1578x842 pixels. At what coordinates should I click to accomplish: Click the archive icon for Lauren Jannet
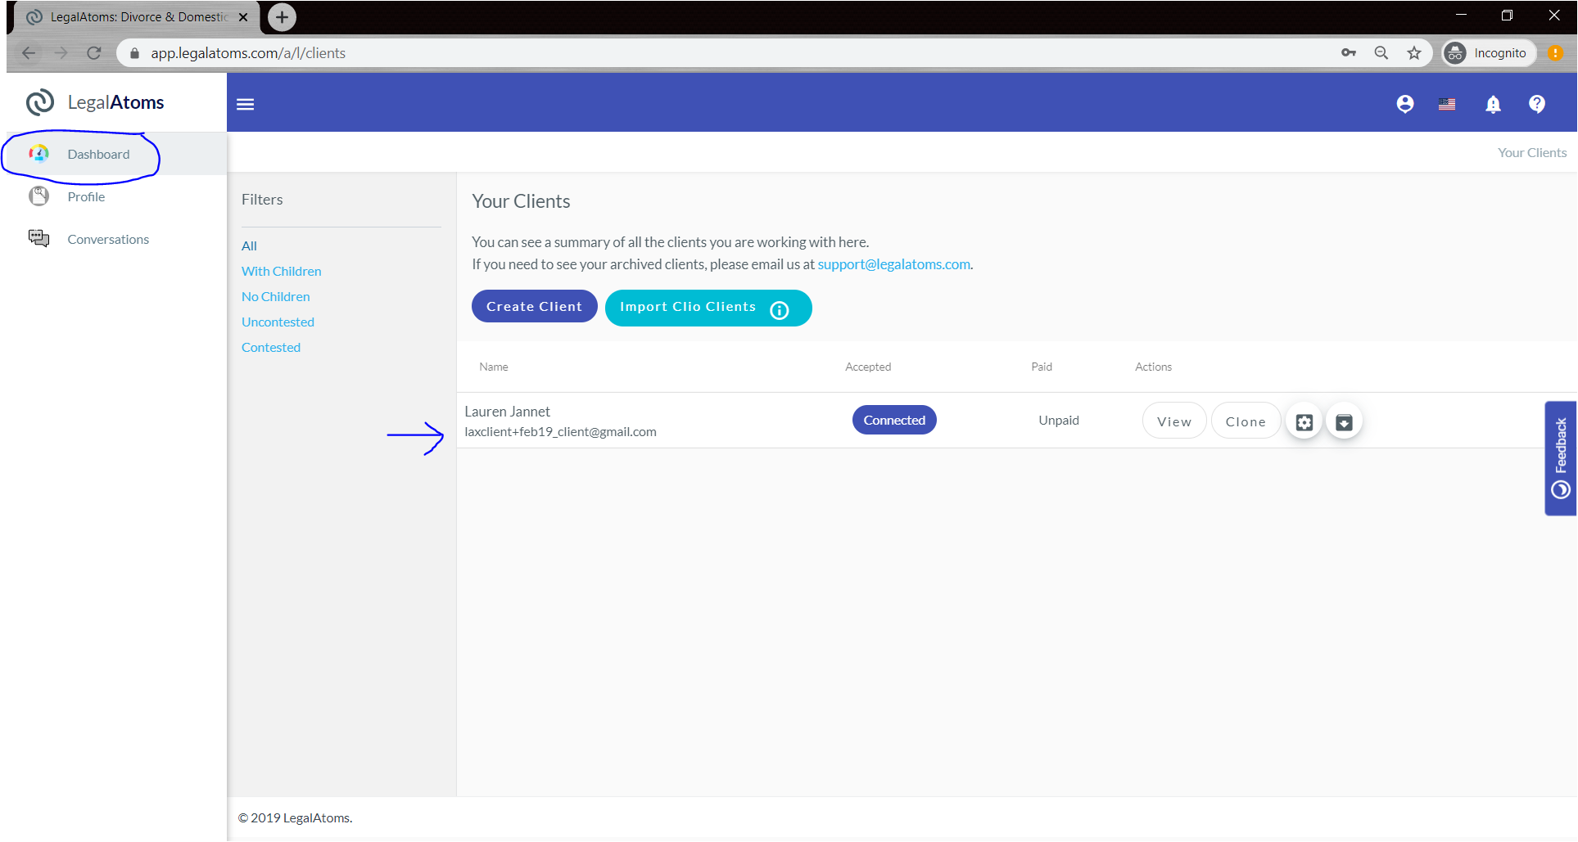pos(1344,422)
